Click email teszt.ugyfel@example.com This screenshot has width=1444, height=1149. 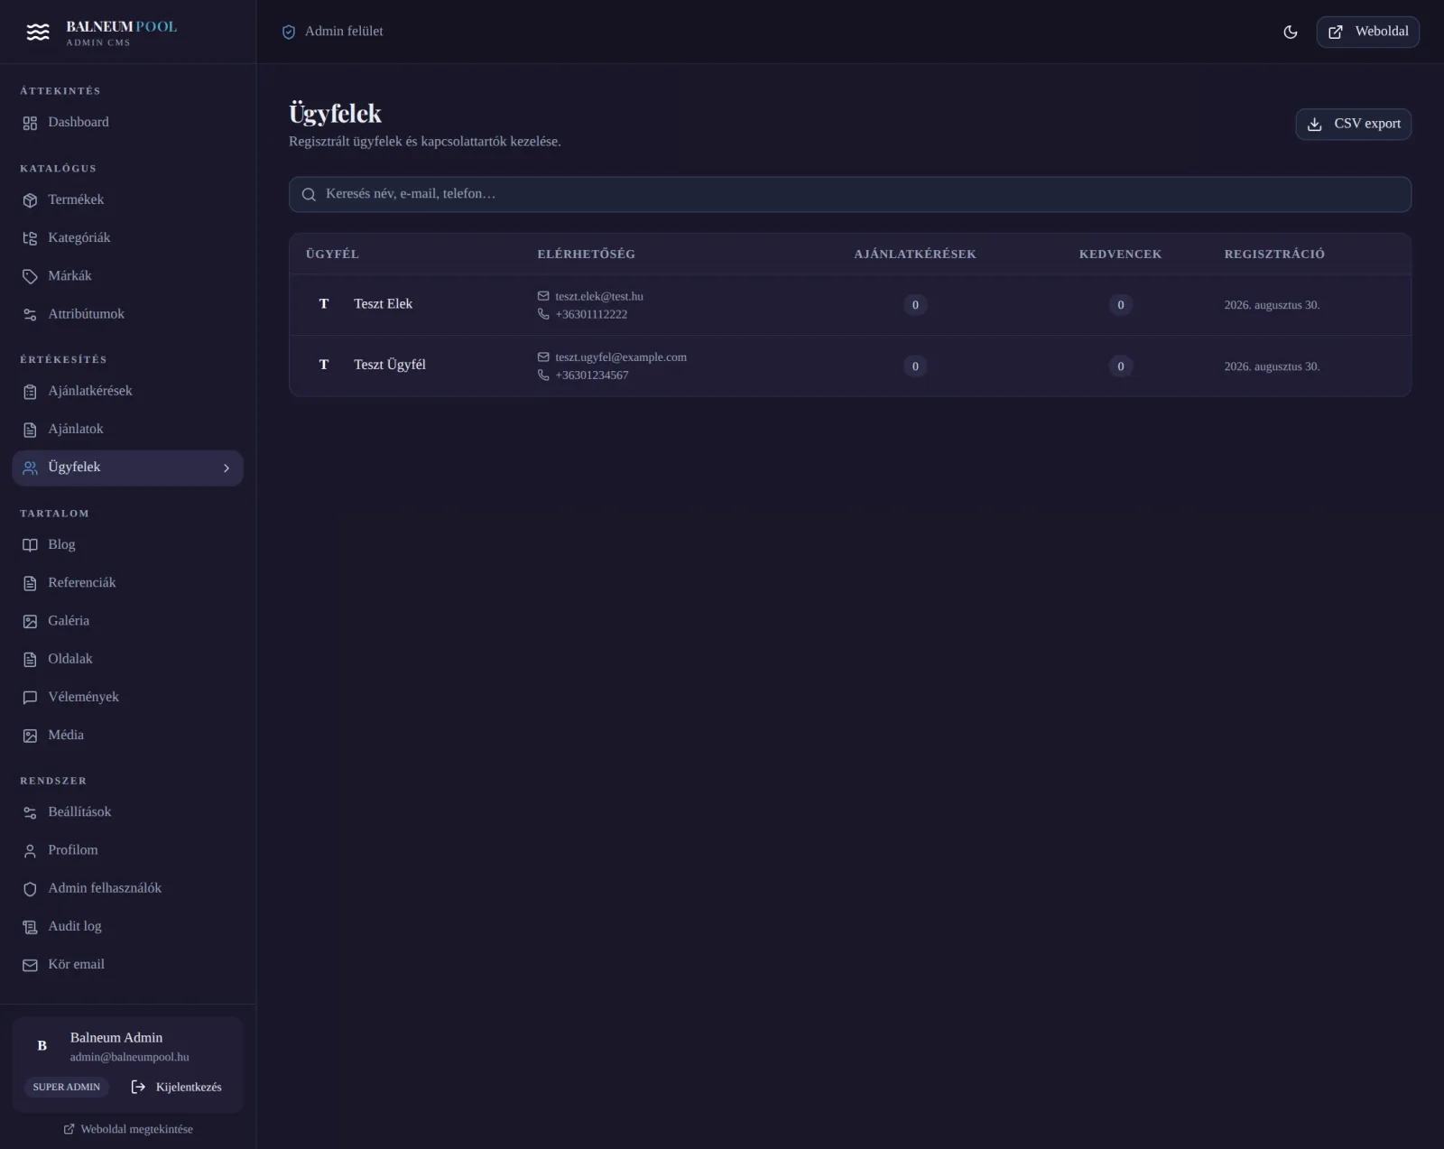(621, 357)
